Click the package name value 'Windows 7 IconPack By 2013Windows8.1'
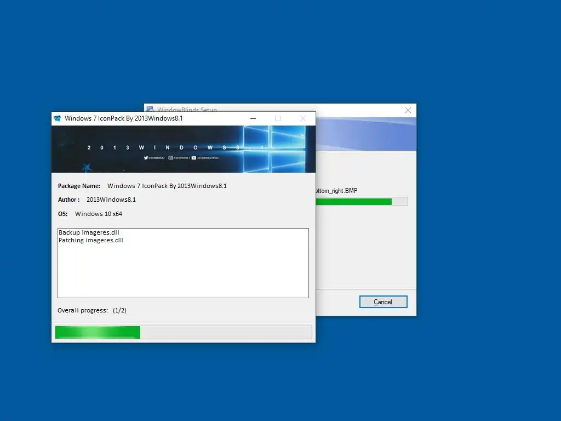Viewport: 561px width, 421px height. pos(167,186)
